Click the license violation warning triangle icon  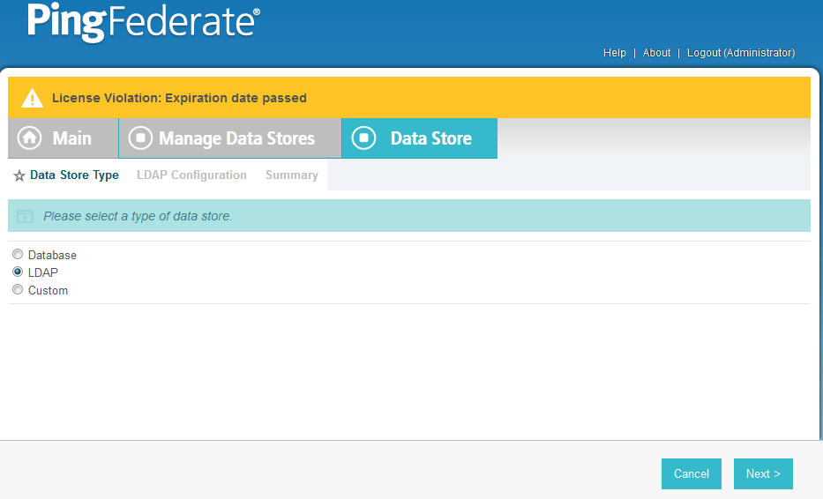[x=32, y=98]
